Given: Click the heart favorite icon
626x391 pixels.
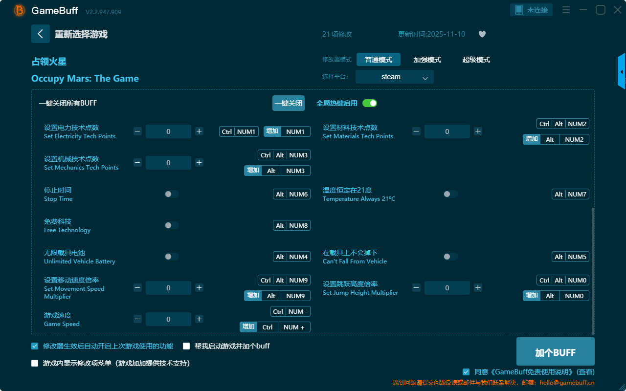Looking at the screenshot, I should (482, 34).
